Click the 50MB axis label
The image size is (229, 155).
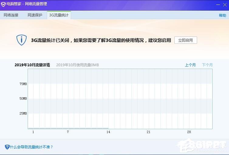[23, 98]
